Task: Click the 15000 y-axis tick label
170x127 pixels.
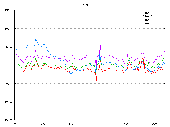Action: coord(8,10)
